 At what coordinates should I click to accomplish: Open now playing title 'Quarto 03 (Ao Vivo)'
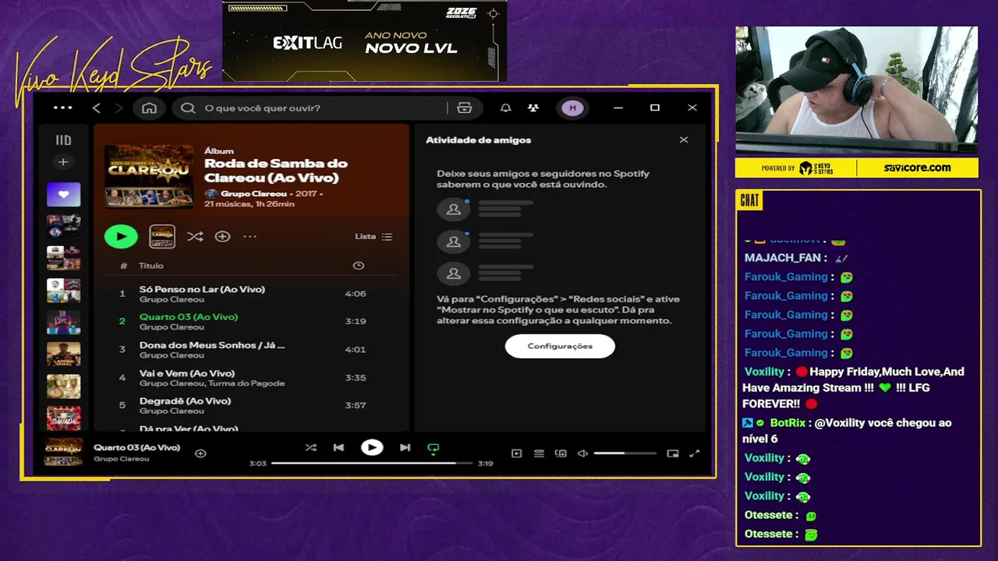tap(137, 447)
